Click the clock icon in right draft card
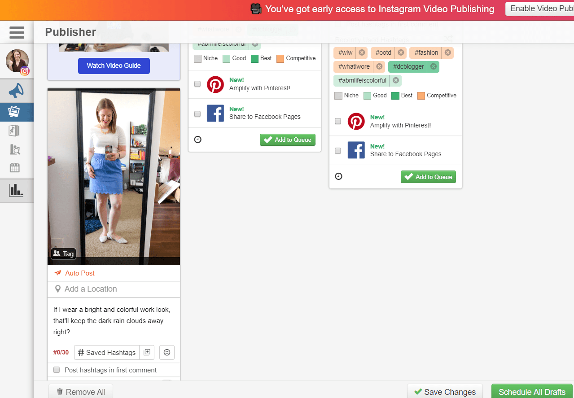The image size is (574, 398). pos(339,176)
